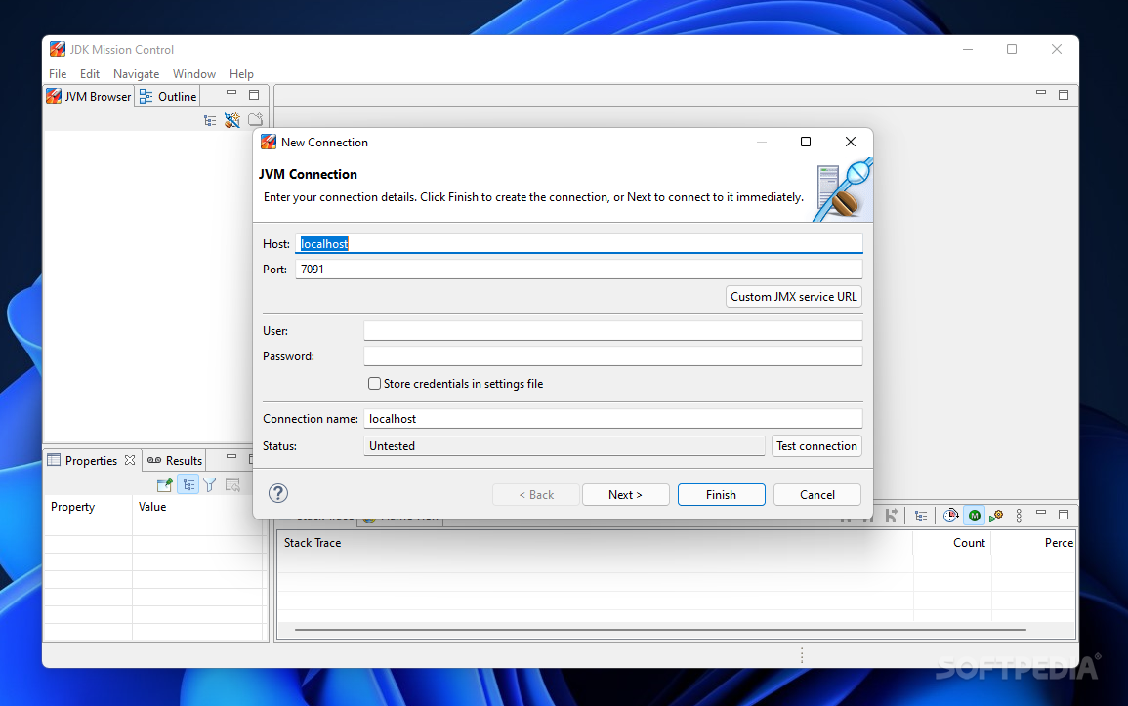The image size is (1128, 706).
Task: Open the Navigate menu
Action: click(136, 74)
